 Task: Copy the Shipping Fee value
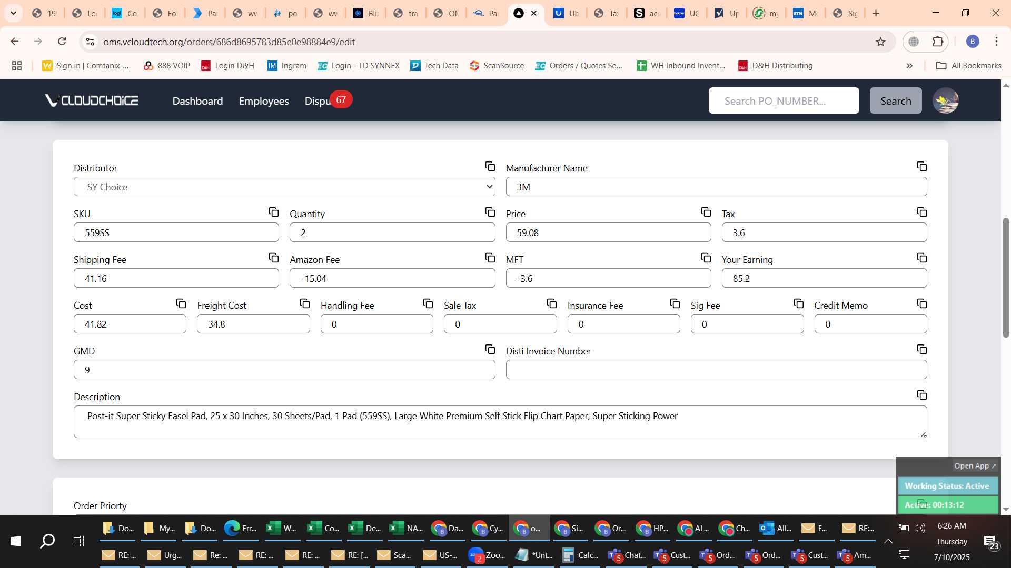click(273, 258)
